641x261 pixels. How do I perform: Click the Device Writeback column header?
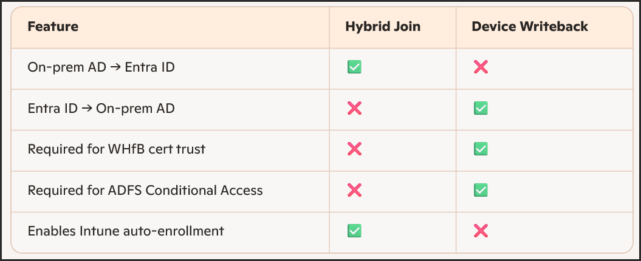click(x=530, y=27)
